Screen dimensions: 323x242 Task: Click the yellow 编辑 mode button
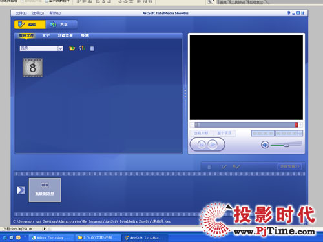click(x=30, y=25)
